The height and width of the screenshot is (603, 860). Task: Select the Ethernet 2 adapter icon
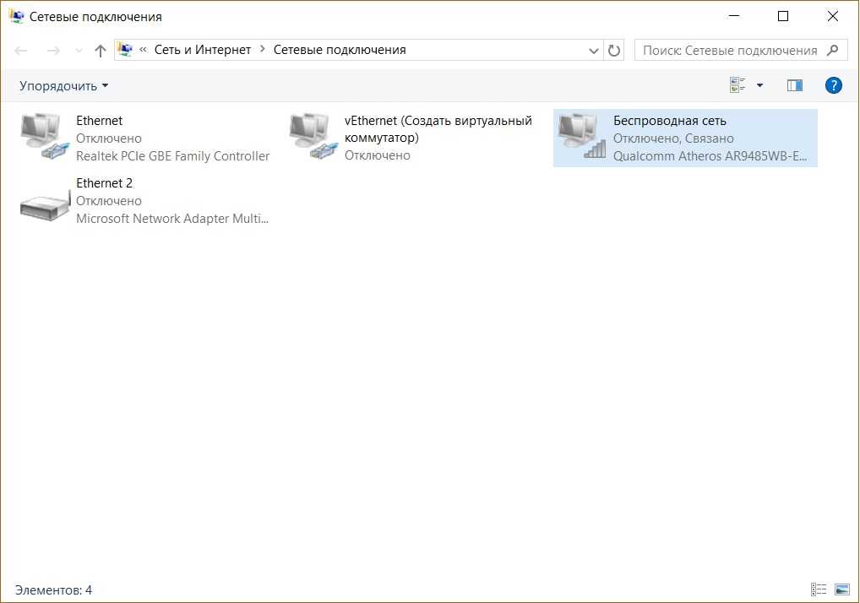click(44, 204)
